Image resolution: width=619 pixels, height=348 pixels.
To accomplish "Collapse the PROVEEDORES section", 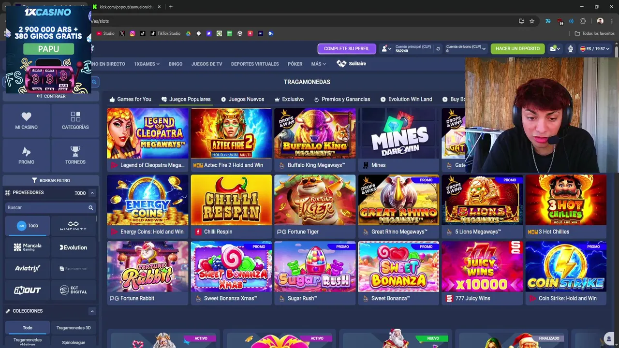I will point(92,193).
